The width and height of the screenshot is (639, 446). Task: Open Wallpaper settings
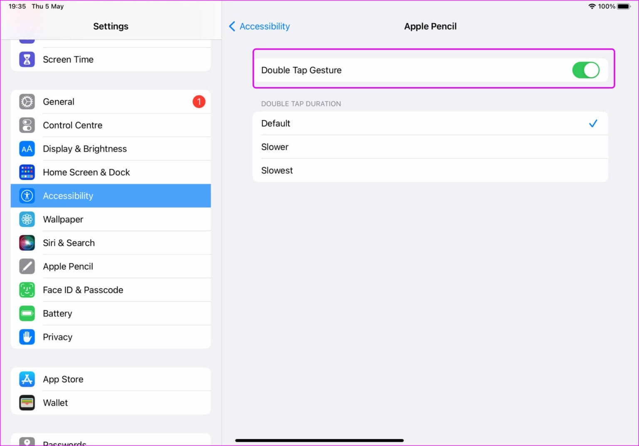pos(111,219)
